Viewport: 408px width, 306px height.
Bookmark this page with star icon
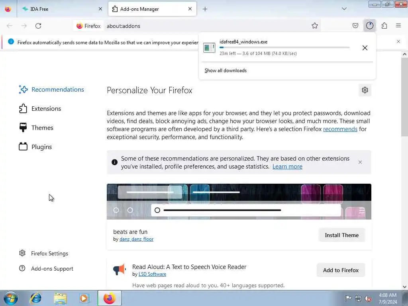315,25
